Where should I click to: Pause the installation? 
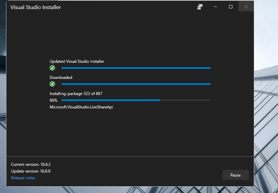pos(236,175)
